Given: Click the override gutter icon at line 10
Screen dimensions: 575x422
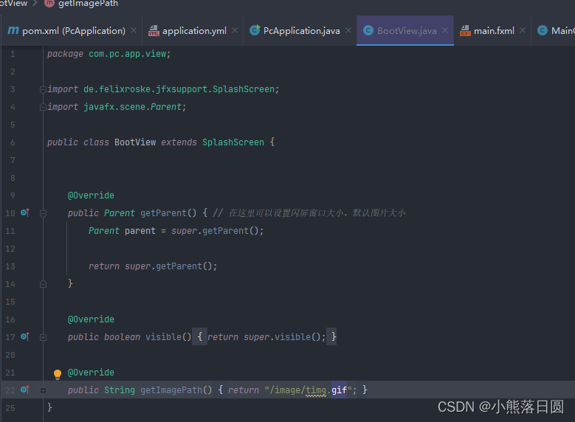Looking at the screenshot, I should (x=25, y=212).
